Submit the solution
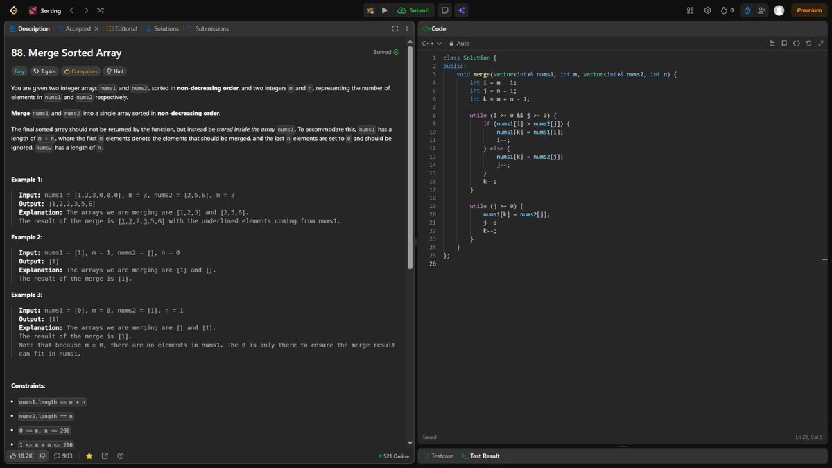 [413, 10]
